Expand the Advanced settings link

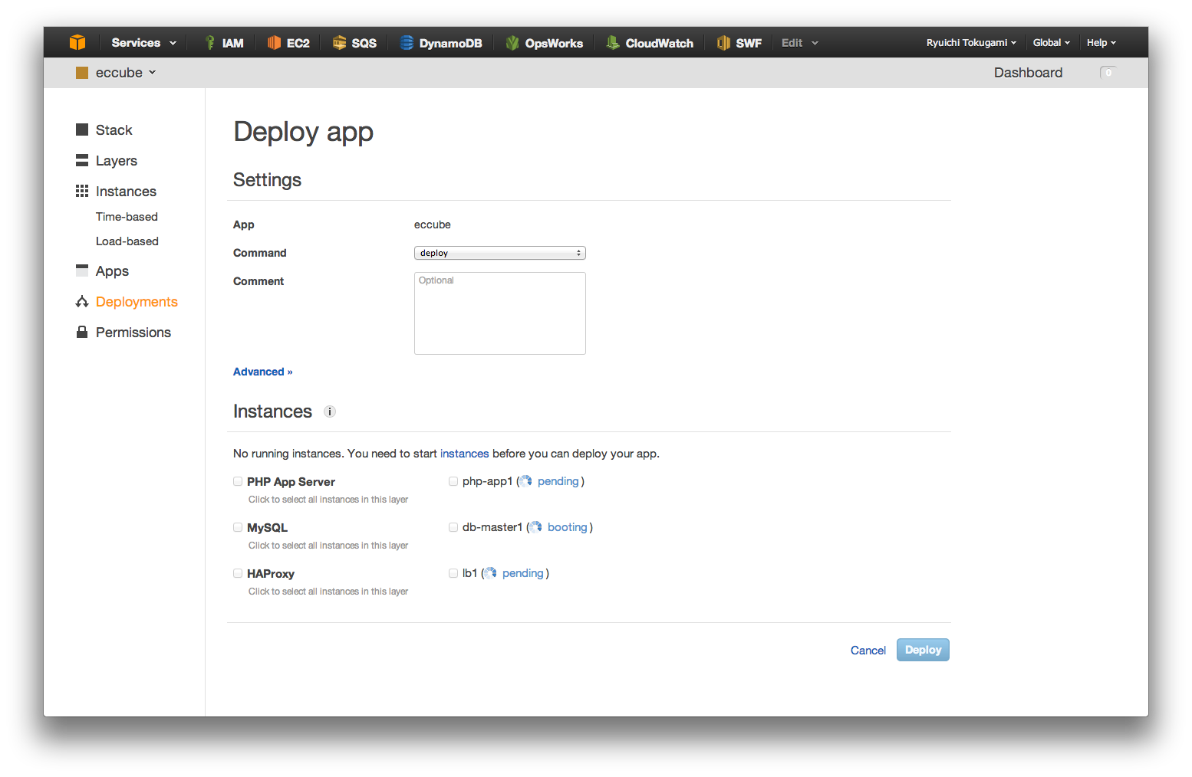(x=262, y=372)
